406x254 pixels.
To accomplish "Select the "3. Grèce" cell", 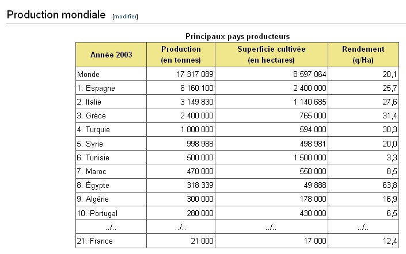I will (x=92, y=116).
